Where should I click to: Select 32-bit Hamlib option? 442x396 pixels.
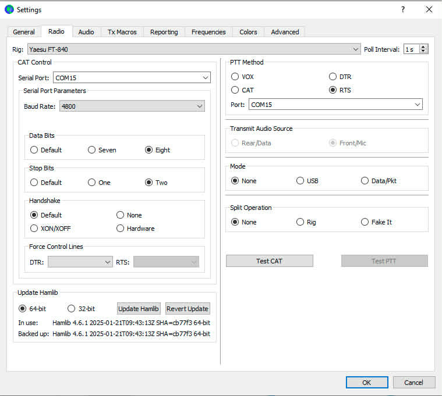72,309
